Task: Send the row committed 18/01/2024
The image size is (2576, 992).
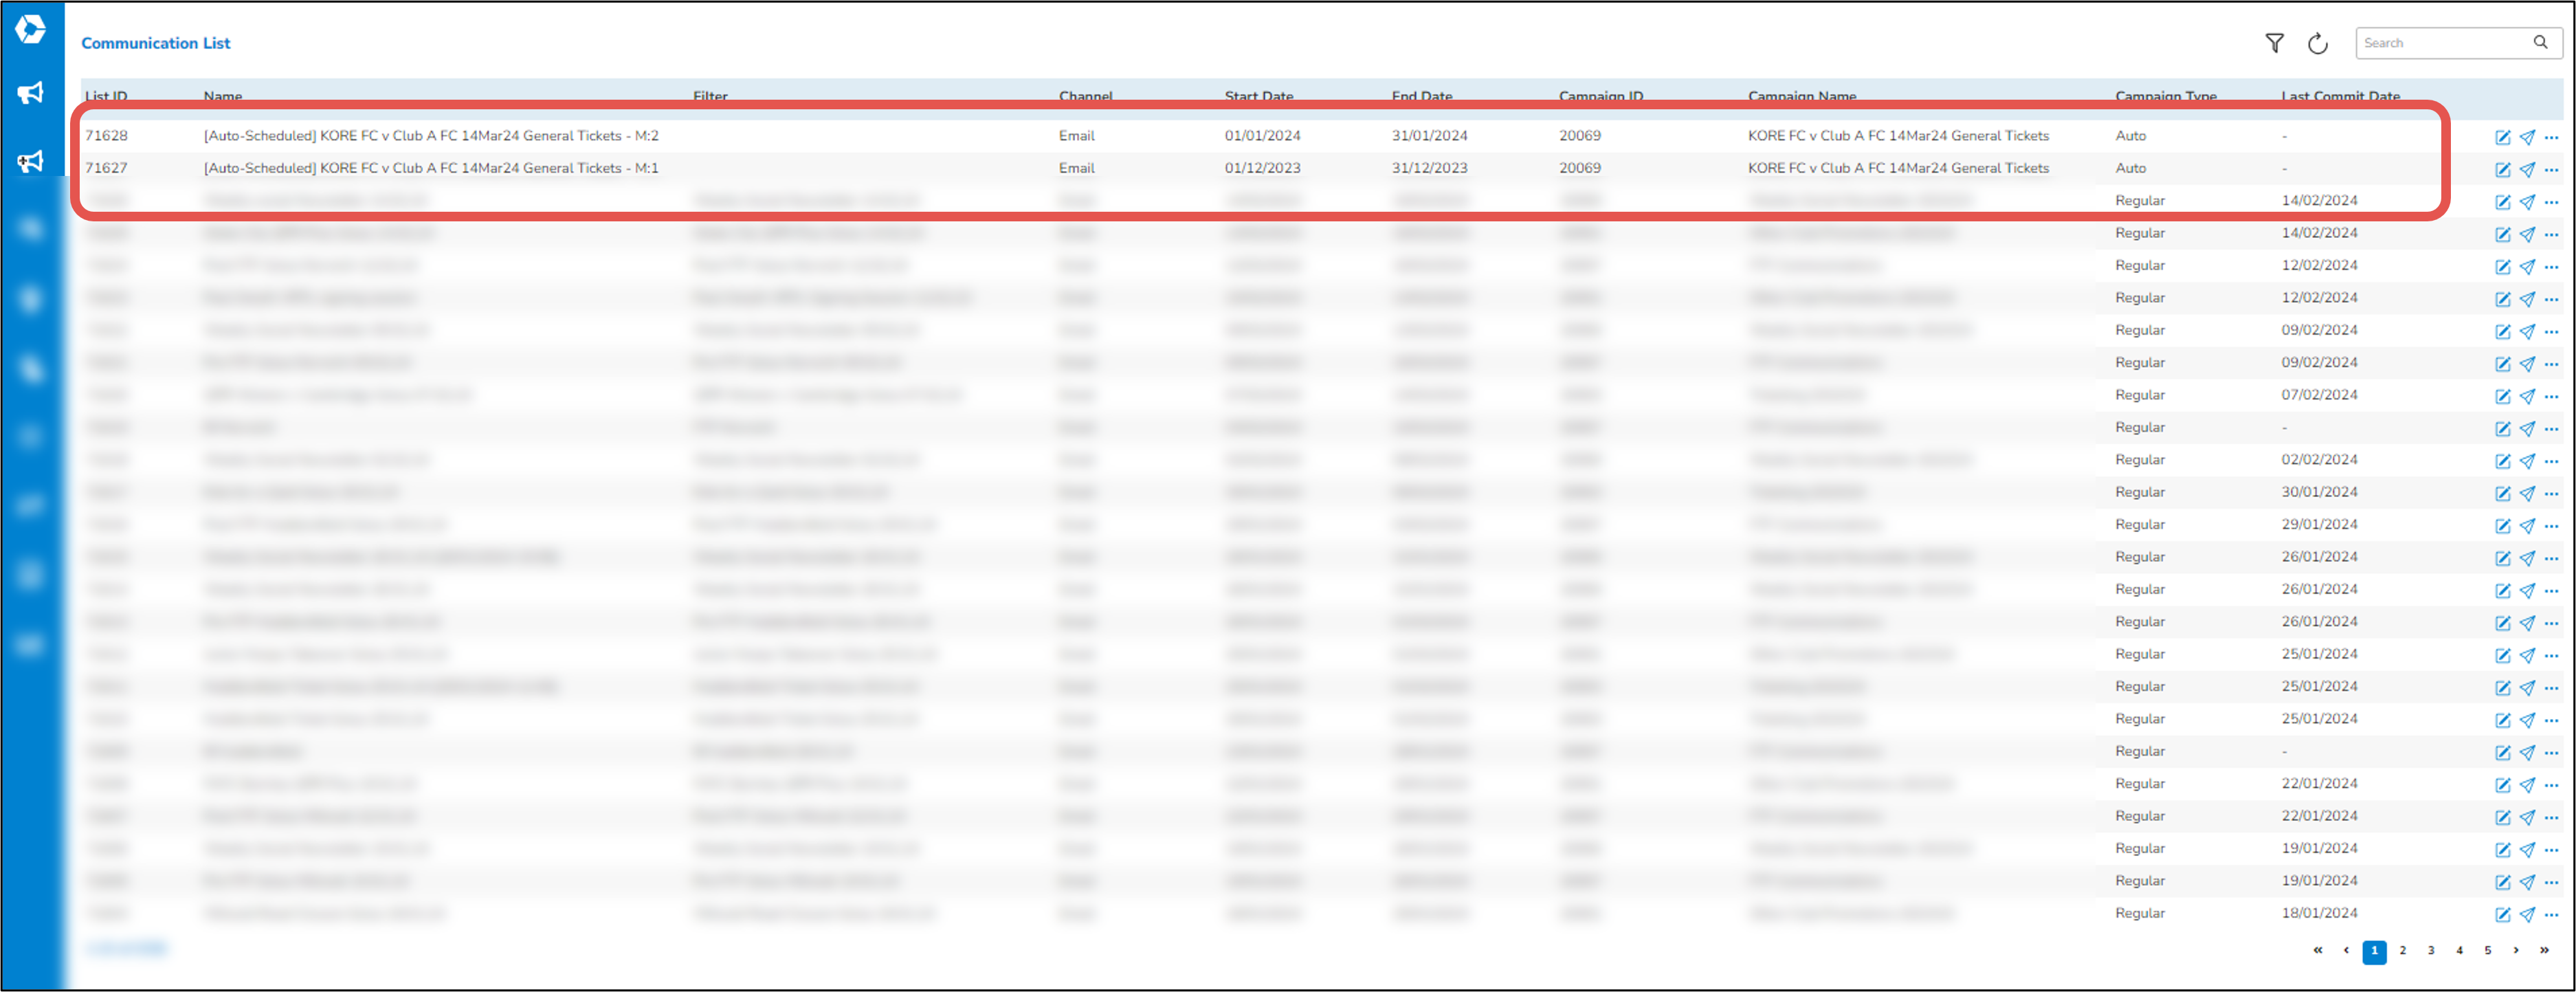Action: [2527, 914]
